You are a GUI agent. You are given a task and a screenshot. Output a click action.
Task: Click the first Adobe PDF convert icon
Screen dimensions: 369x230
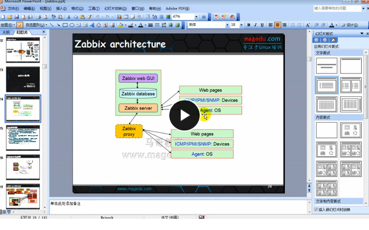point(217,17)
